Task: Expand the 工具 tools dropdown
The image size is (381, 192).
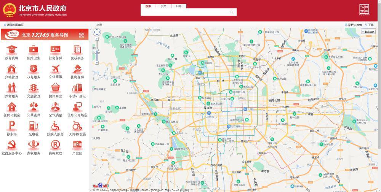Action: point(369,25)
